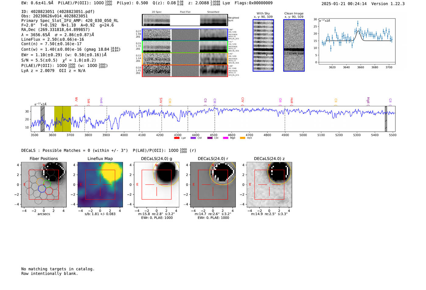Click the s/b: 1.81 +/- 0.083 caption
This screenshot has width=426, height=290.
[x=100, y=214]
